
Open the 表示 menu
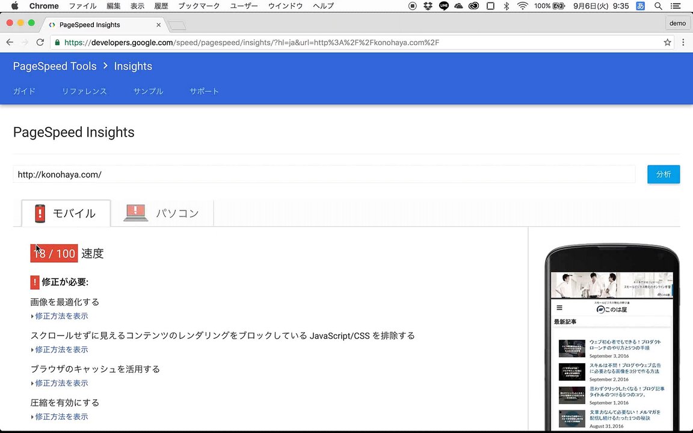137,6
